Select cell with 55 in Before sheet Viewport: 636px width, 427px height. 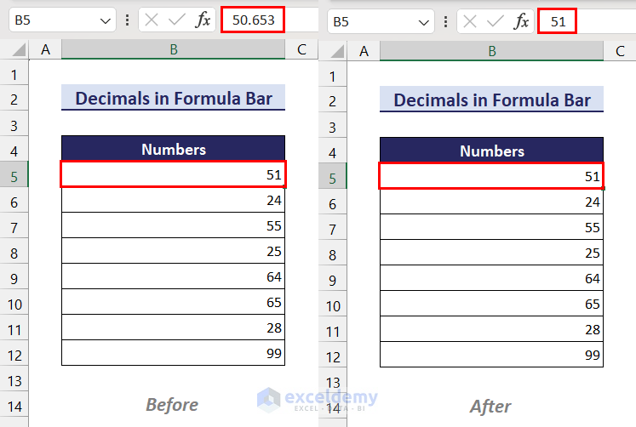point(173,225)
